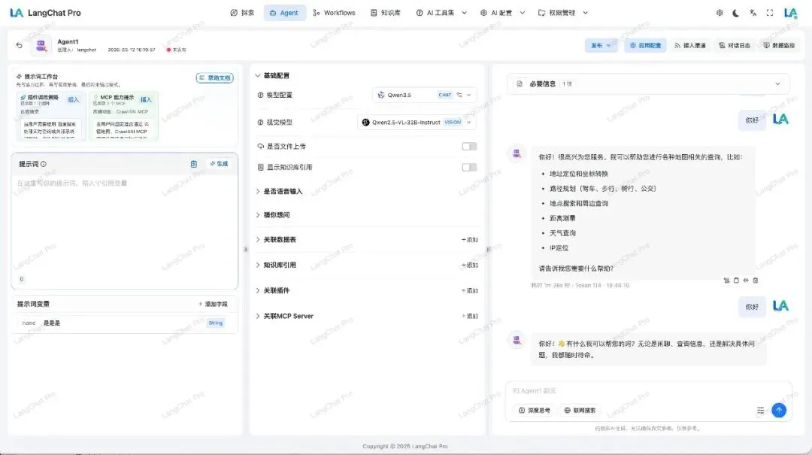Open the 发布 dropdown button
The width and height of the screenshot is (812, 455).
[x=601, y=46]
